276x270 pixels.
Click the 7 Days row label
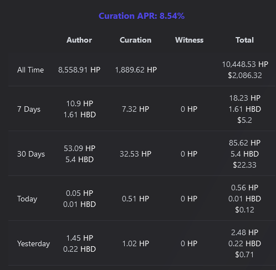(x=29, y=109)
